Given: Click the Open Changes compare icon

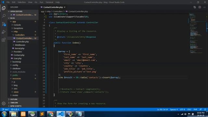Looking at the screenshot, I should coord(195,7).
